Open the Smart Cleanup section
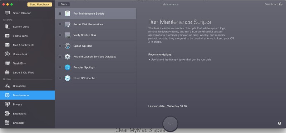This screenshot has width=286, height=133. pos(28,13)
